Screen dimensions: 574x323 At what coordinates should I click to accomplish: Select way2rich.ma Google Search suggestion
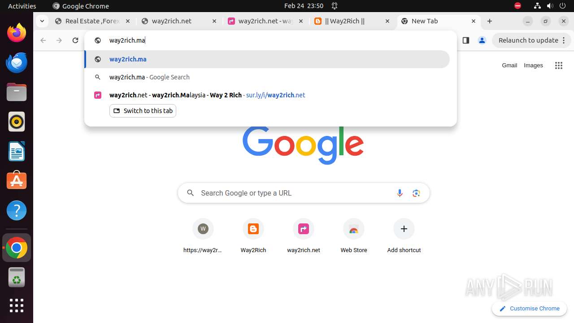point(267,77)
